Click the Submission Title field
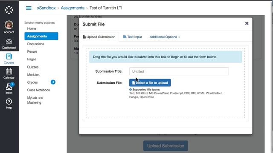This screenshot has height=153, width=273. coord(179,71)
